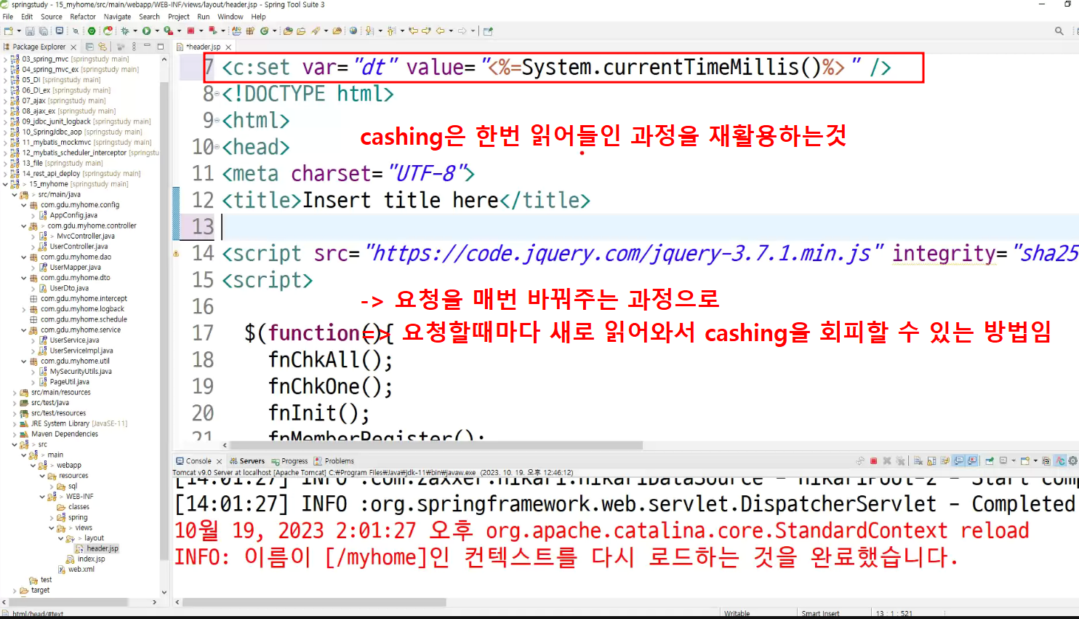Viewport: 1079px width, 619px height.
Task: Select index.jsp in the views folder
Action: 91,559
